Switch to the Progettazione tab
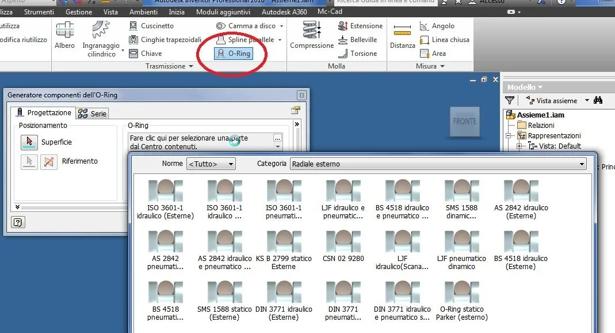This screenshot has width=615, height=333. [43, 113]
